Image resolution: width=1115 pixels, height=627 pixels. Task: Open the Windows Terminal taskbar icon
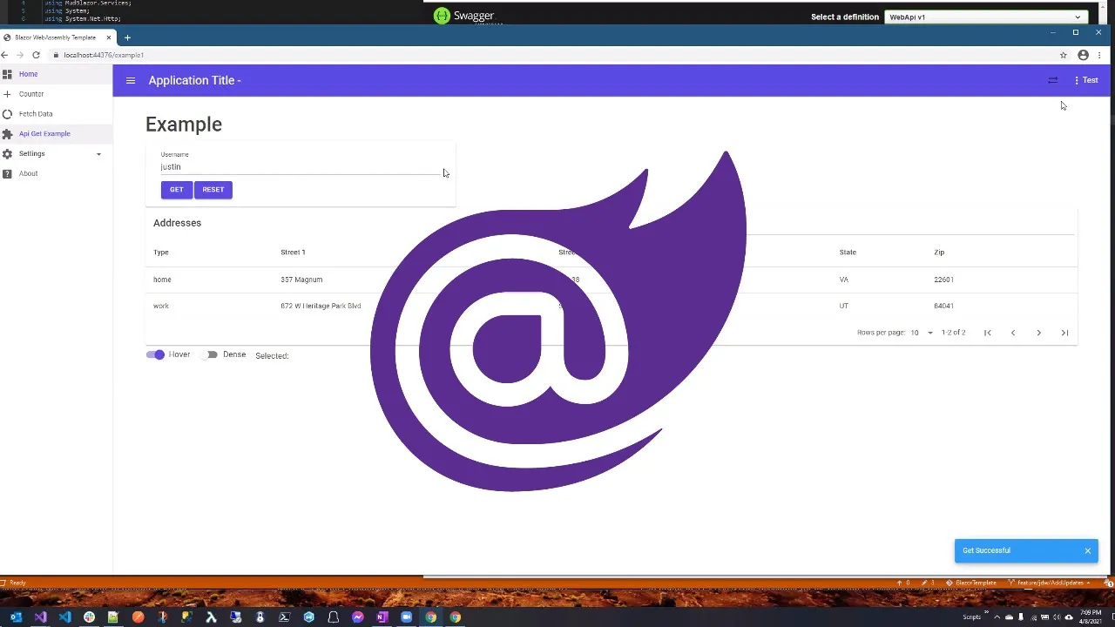[284, 617]
